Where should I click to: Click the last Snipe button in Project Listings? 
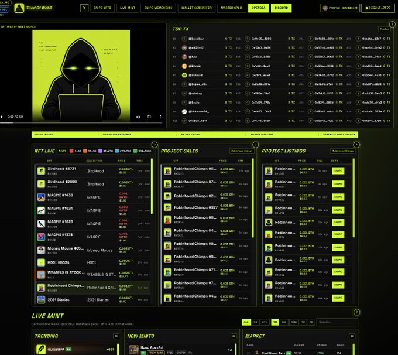338,298
